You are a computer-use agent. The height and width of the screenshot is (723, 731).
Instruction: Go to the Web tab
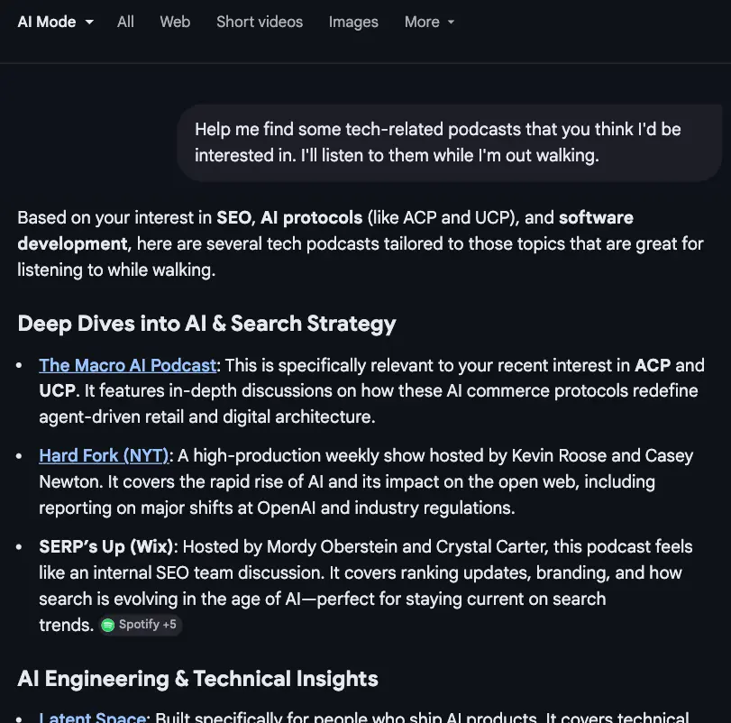(x=175, y=22)
